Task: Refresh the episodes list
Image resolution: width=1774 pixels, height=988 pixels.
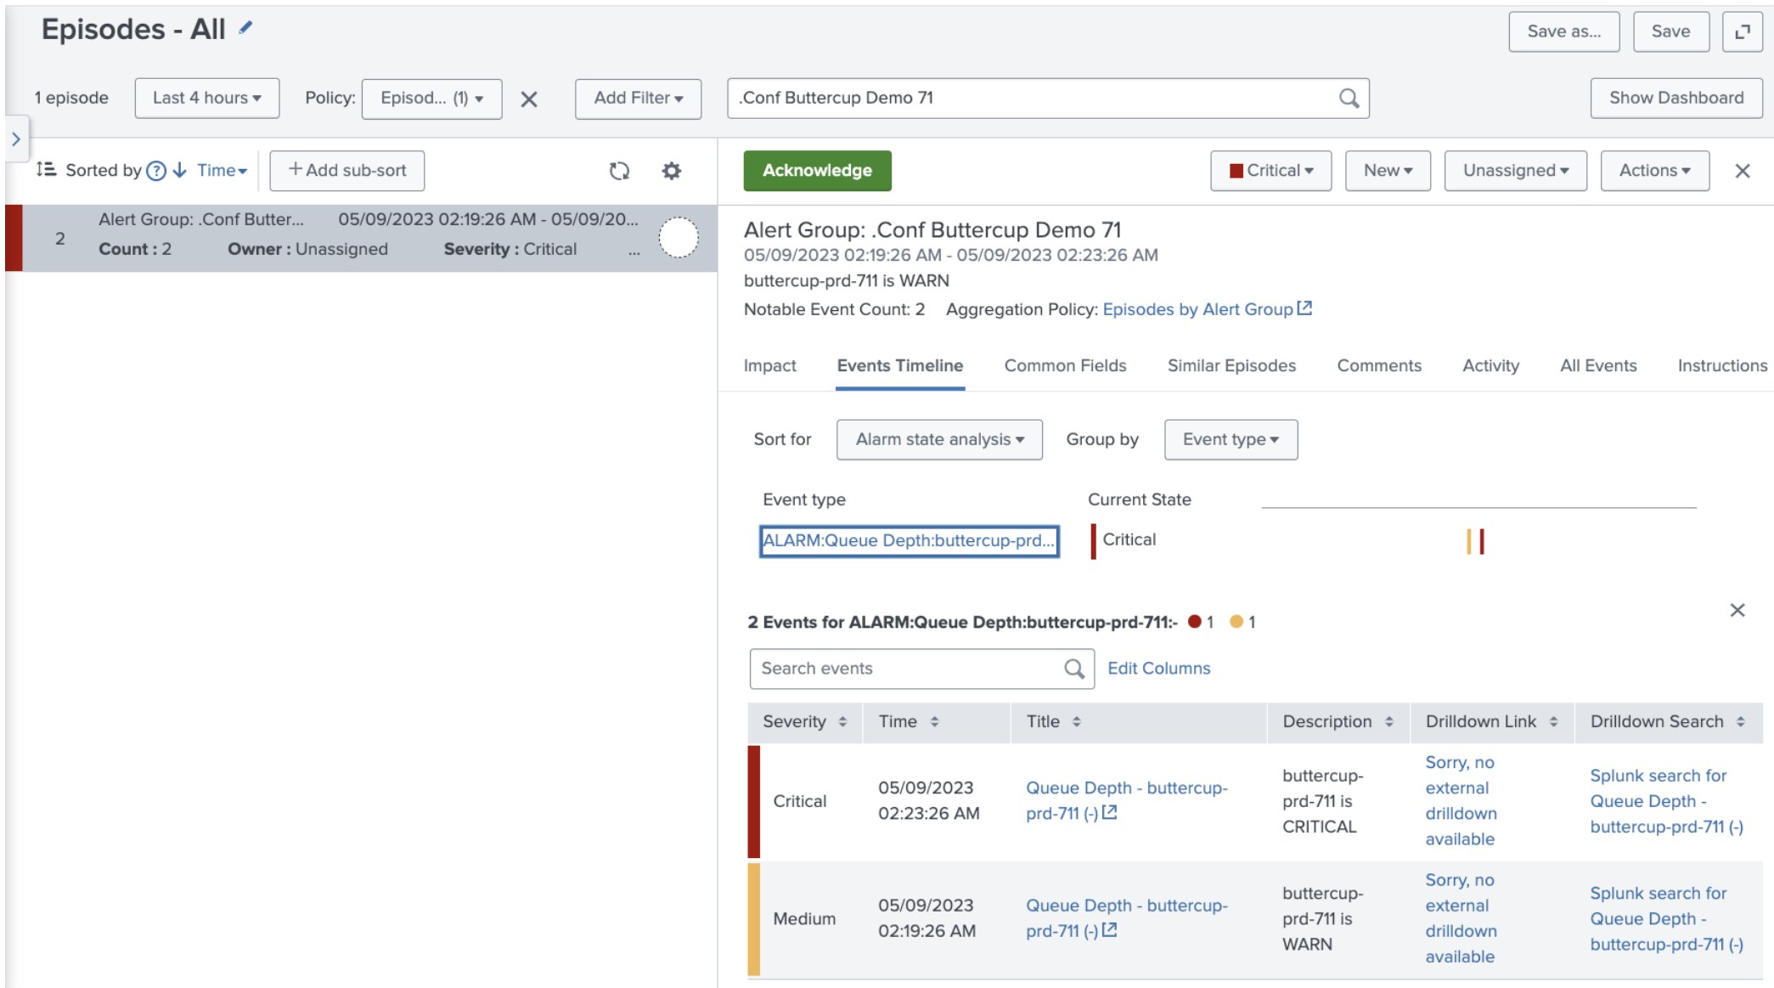Action: 619,171
